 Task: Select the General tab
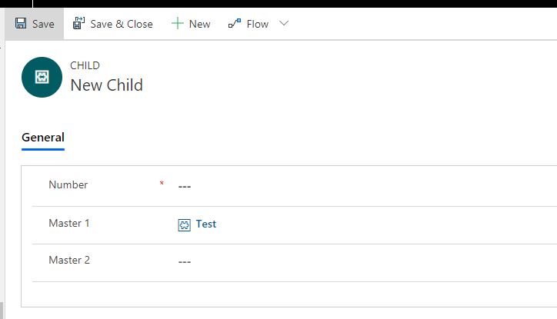pyautogui.click(x=43, y=138)
